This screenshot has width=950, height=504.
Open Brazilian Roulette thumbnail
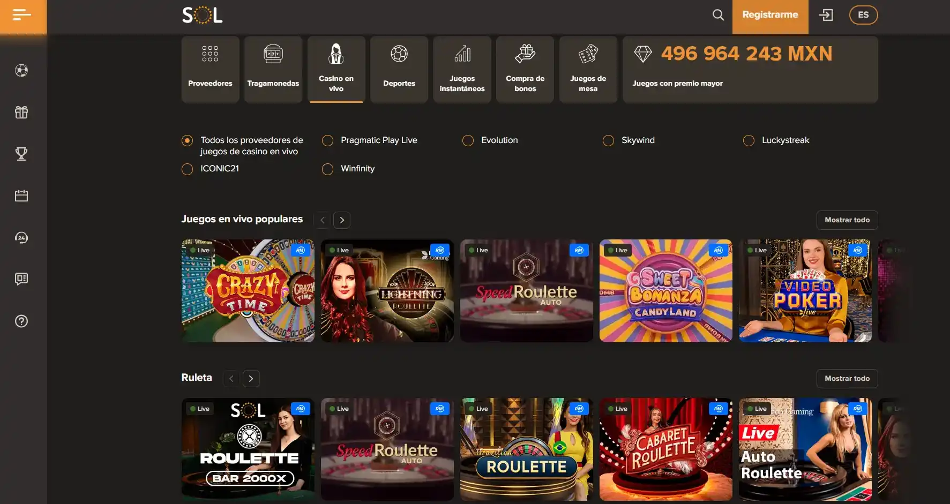pos(527,449)
